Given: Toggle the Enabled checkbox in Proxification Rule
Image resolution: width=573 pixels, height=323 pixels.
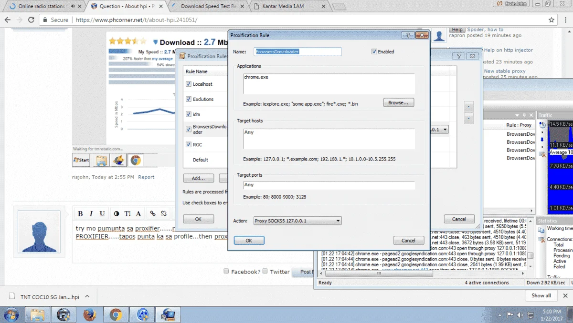Looking at the screenshot, I should (x=374, y=51).
